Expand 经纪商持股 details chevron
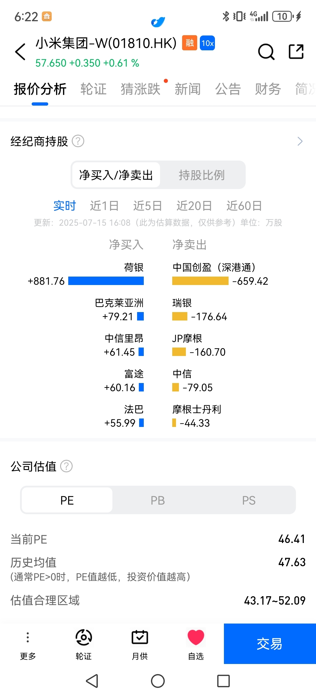The image size is (316, 698). (300, 141)
